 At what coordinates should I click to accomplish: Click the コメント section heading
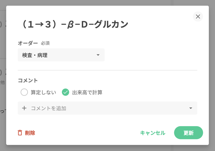28,80
